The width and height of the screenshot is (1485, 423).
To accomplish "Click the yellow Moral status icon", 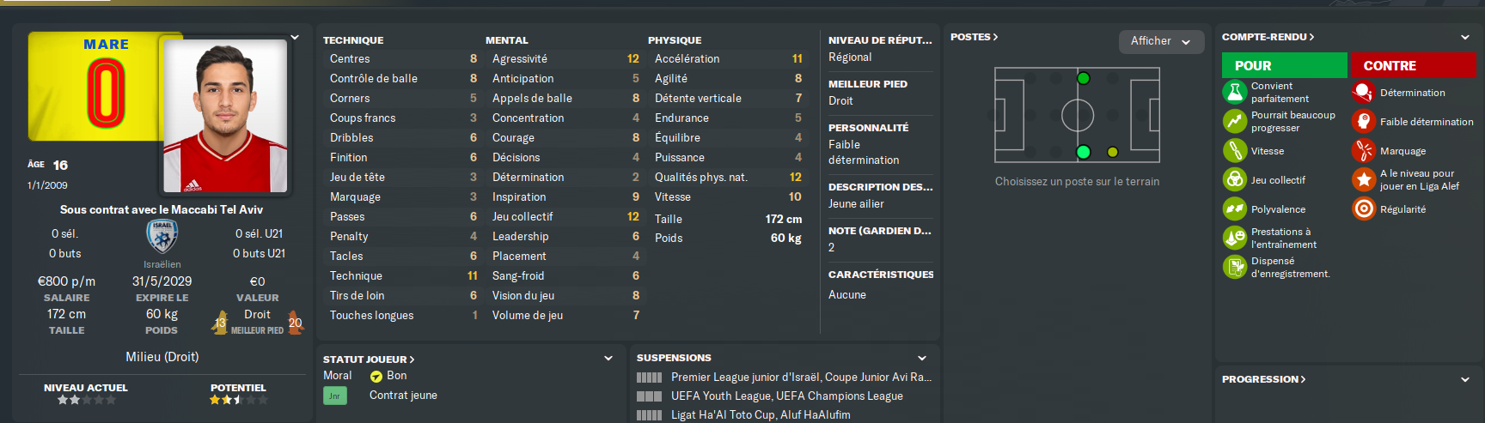I will coord(376,377).
